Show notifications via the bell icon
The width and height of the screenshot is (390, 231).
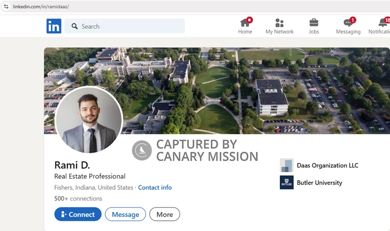point(383,22)
